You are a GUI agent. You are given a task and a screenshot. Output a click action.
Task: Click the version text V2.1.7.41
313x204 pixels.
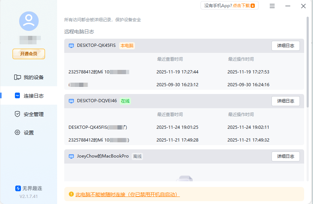28,197
